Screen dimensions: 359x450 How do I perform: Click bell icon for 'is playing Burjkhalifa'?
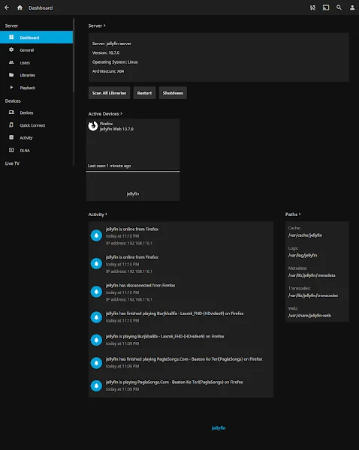click(x=96, y=340)
